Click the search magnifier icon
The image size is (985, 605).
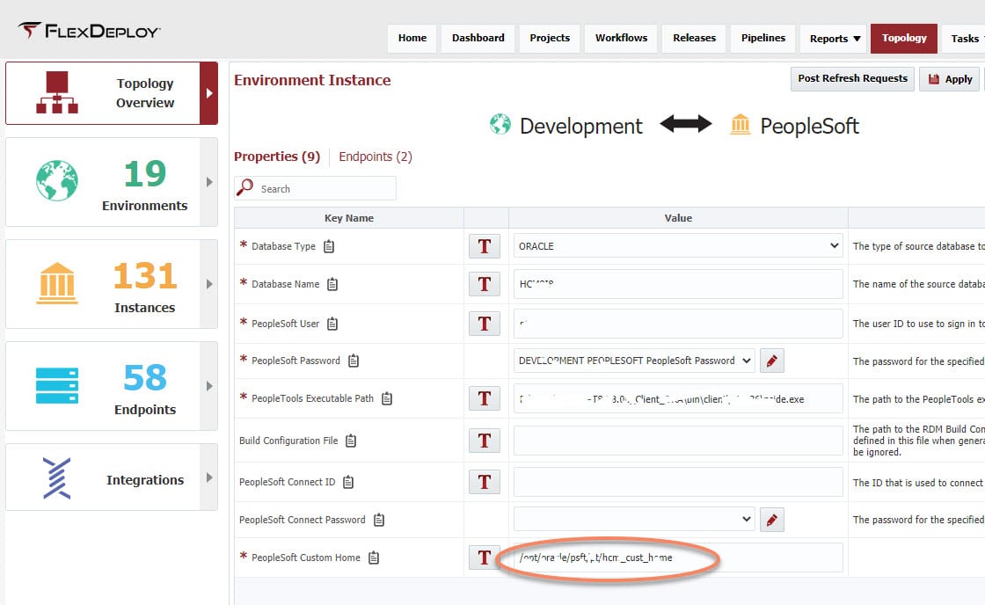[x=245, y=187]
